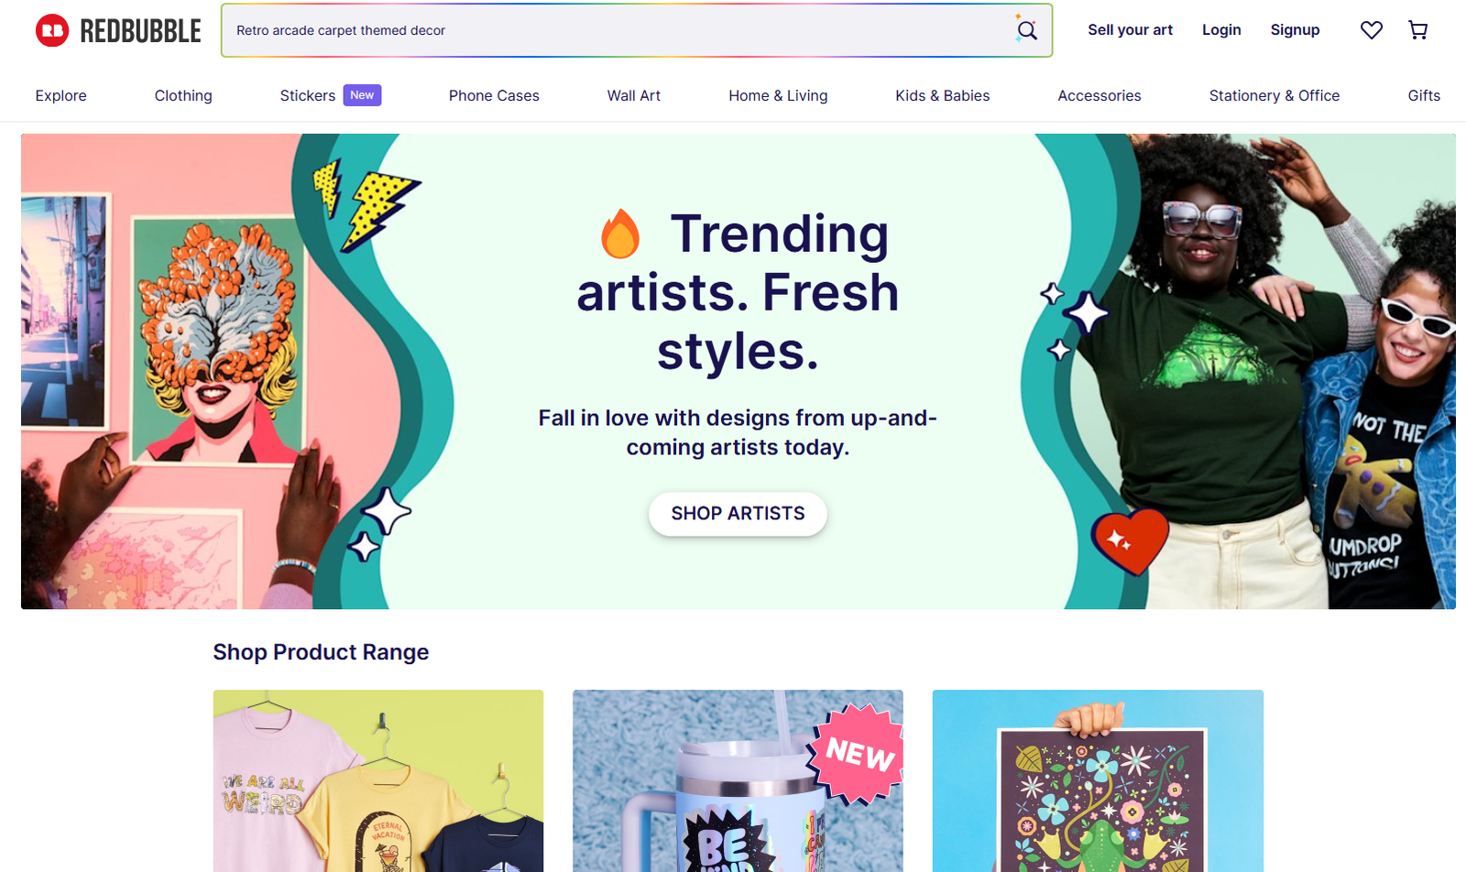Click the flame icon beside Trending

pyautogui.click(x=620, y=234)
